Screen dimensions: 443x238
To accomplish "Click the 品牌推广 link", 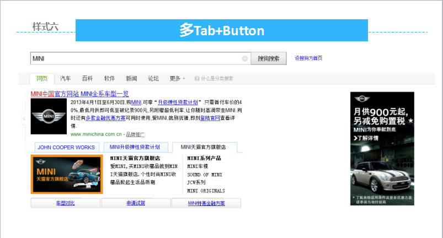I will pos(135,134).
